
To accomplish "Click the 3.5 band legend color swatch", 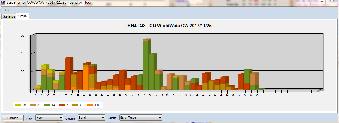I will pyautogui.click(x=75, y=105).
